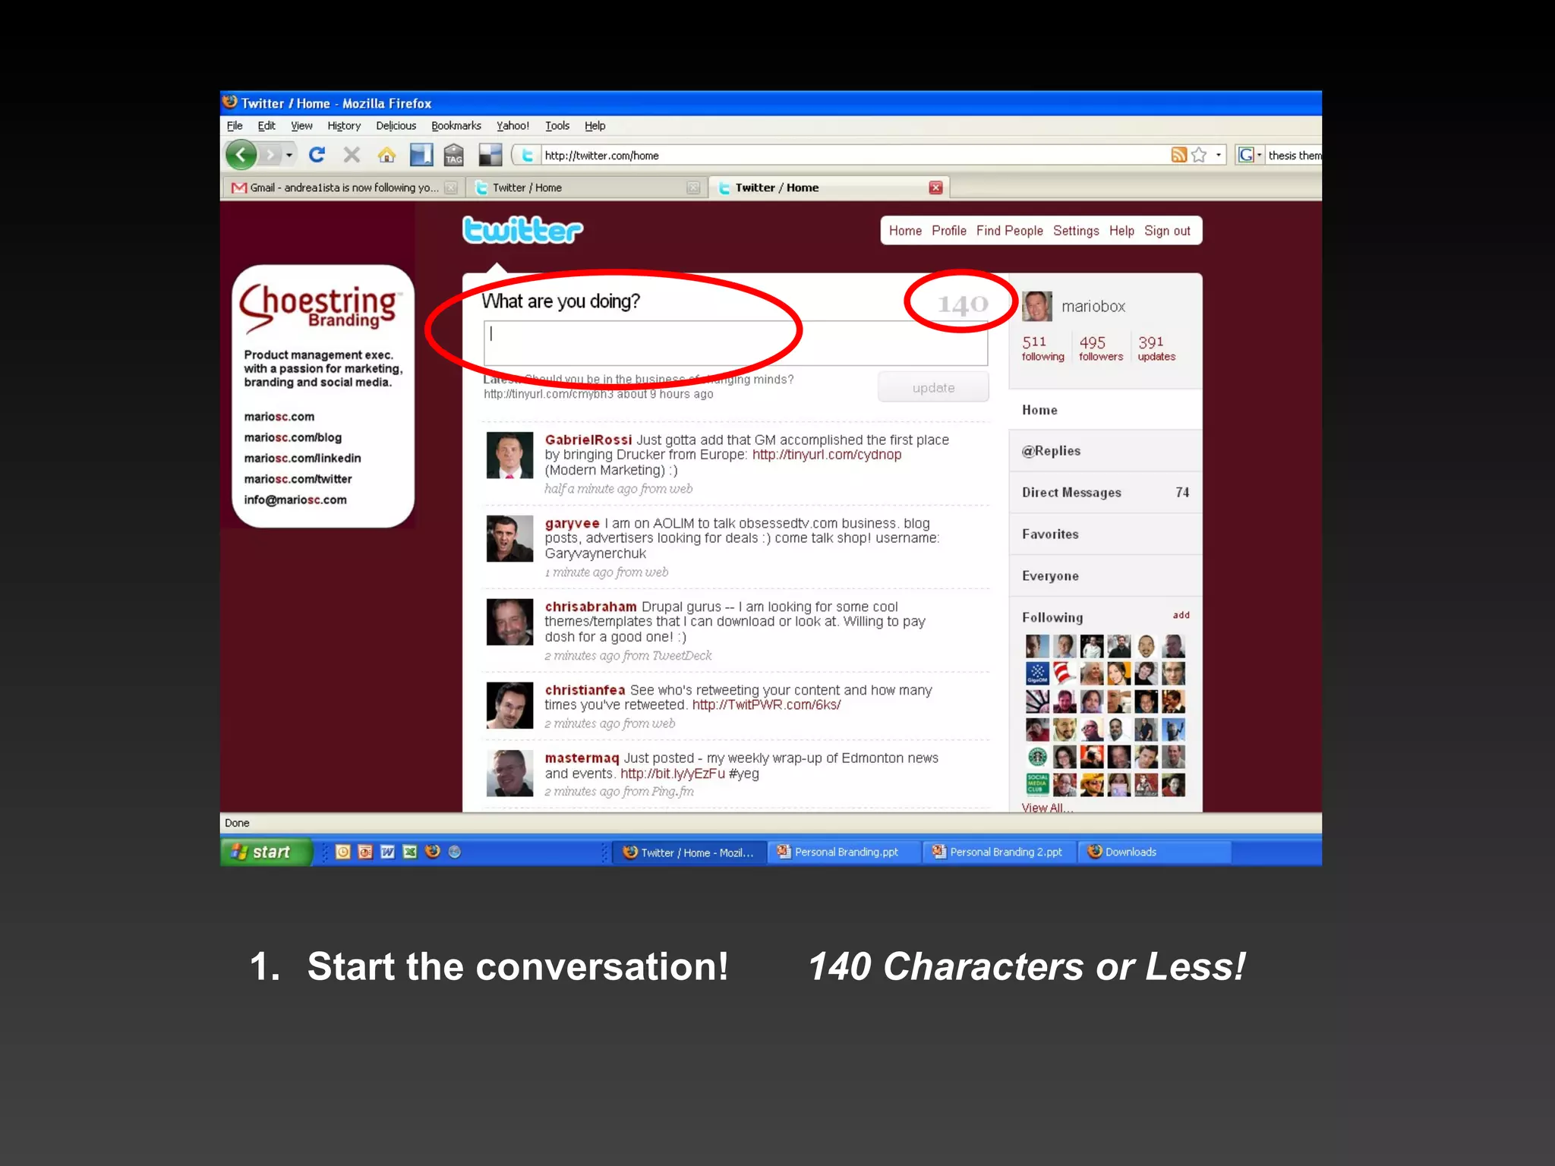Open Downloads taskbar button
Screen dimensions: 1555x1166
coord(1154,852)
